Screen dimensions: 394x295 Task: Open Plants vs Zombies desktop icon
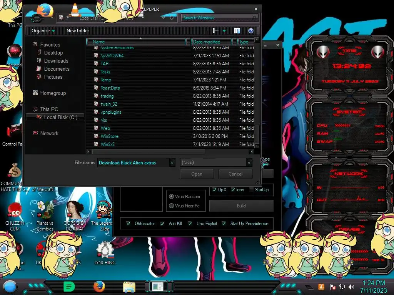(x=45, y=216)
